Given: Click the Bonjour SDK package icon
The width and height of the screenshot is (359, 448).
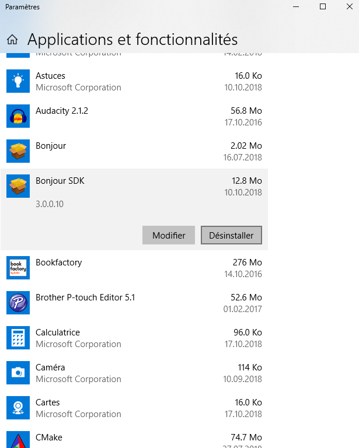Looking at the screenshot, I should tap(18, 186).
